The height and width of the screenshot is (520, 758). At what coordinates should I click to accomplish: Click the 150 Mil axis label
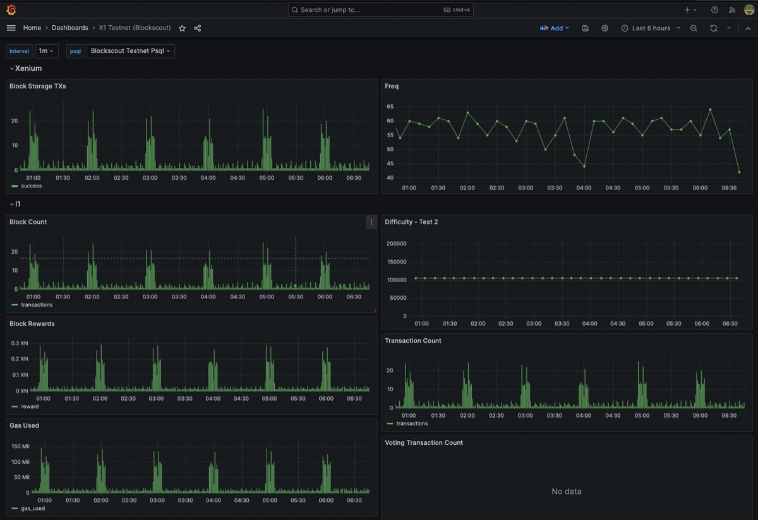pos(21,446)
